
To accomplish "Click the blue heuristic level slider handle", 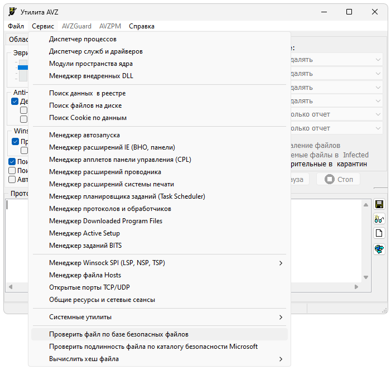I will pos(23,68).
